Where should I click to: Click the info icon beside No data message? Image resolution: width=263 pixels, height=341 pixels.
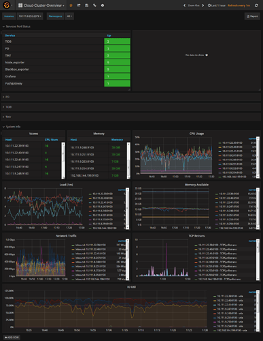tap(207, 55)
